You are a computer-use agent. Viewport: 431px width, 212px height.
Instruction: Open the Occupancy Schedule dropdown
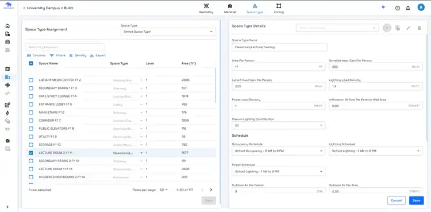click(279, 151)
